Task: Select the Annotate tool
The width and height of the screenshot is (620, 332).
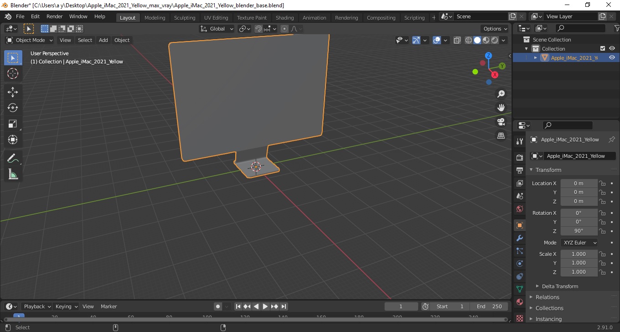Action: click(13, 159)
